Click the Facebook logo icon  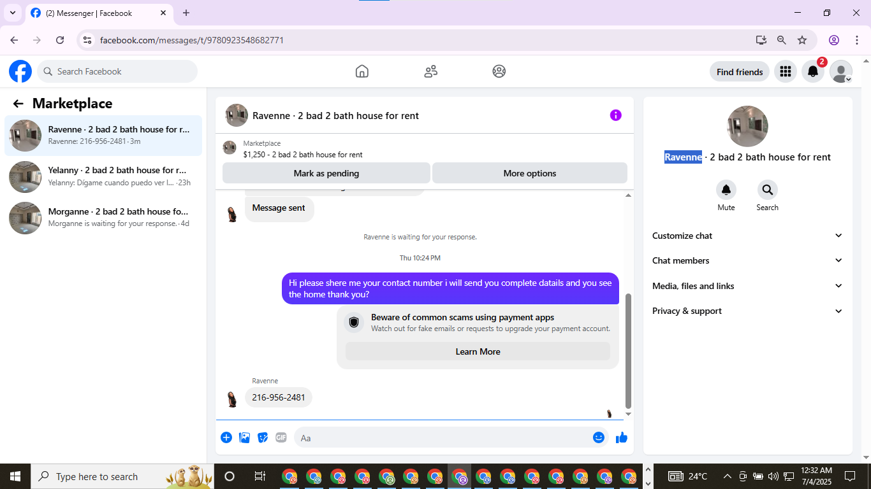pyautogui.click(x=20, y=71)
